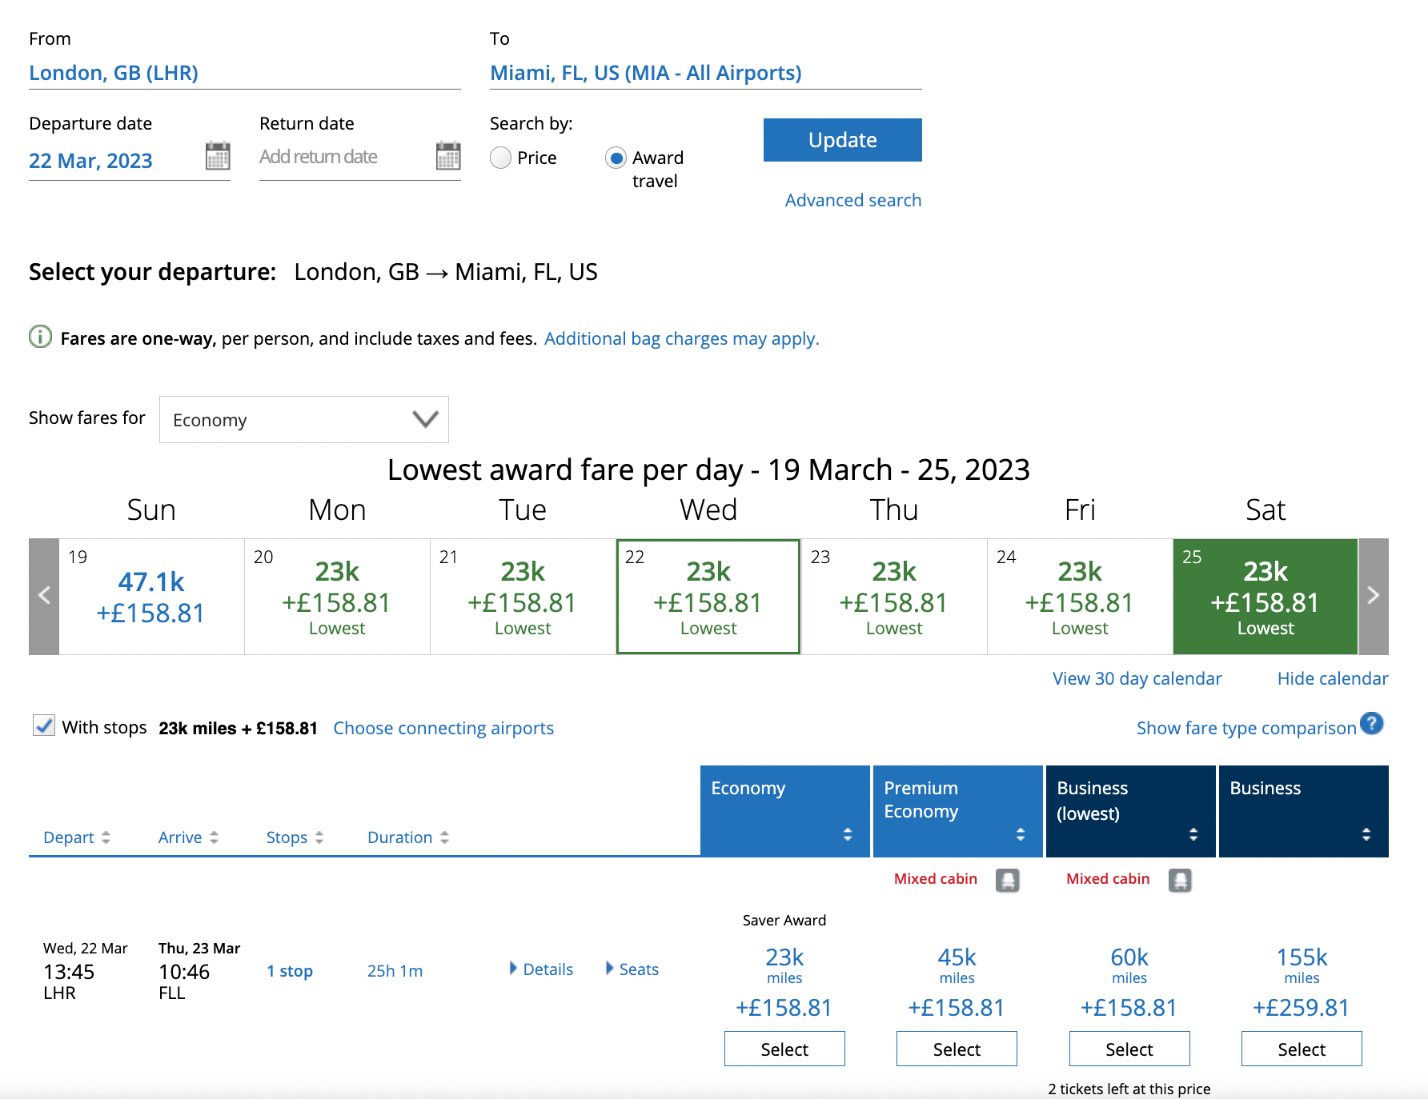The width and height of the screenshot is (1428, 1099).
Task: Open the departure date calendar icon
Action: point(218,156)
